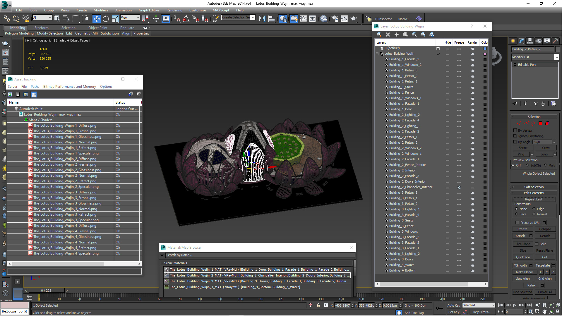Click the Align tool icon
Screen dimensions: 562x316
(x=272, y=19)
